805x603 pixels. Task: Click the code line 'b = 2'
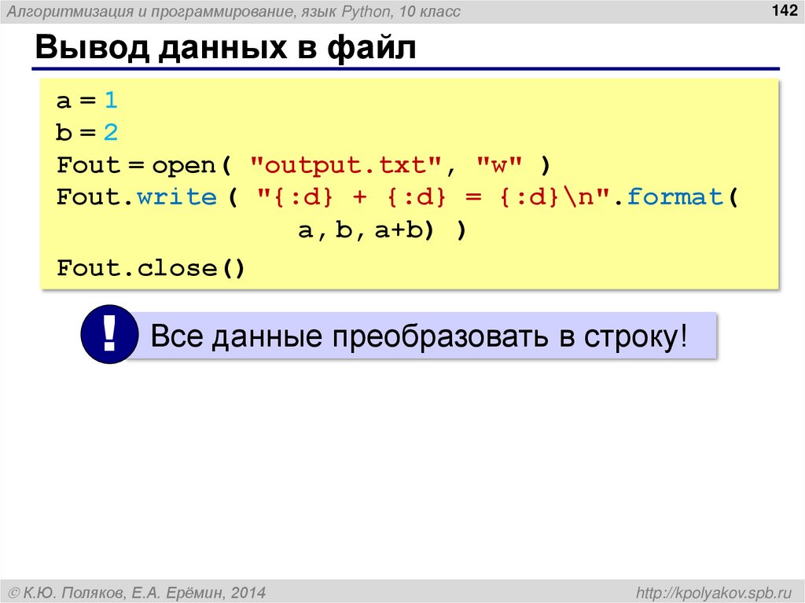pos(87,133)
